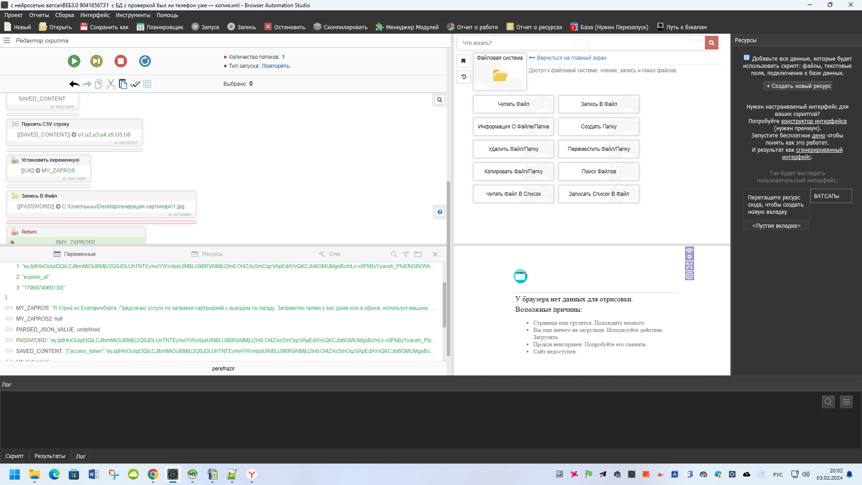The image size is (862, 485).
Task: Toggle Запись recording mode
Action: [x=242, y=27]
